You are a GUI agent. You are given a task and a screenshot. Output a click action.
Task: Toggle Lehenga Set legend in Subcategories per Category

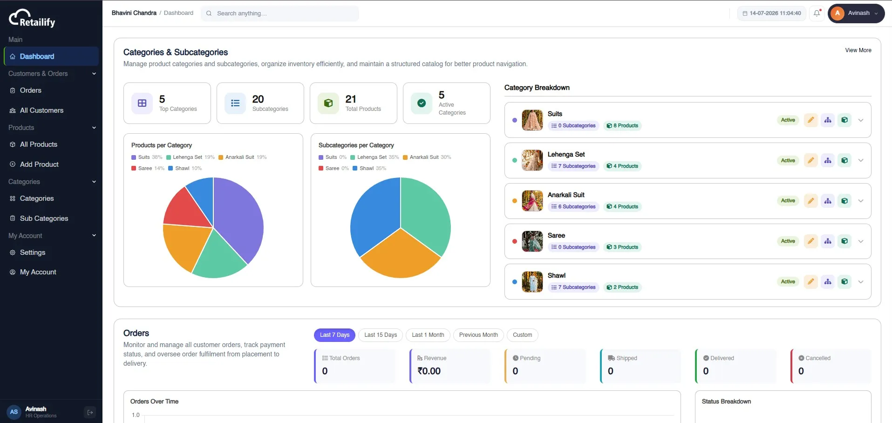(375, 157)
